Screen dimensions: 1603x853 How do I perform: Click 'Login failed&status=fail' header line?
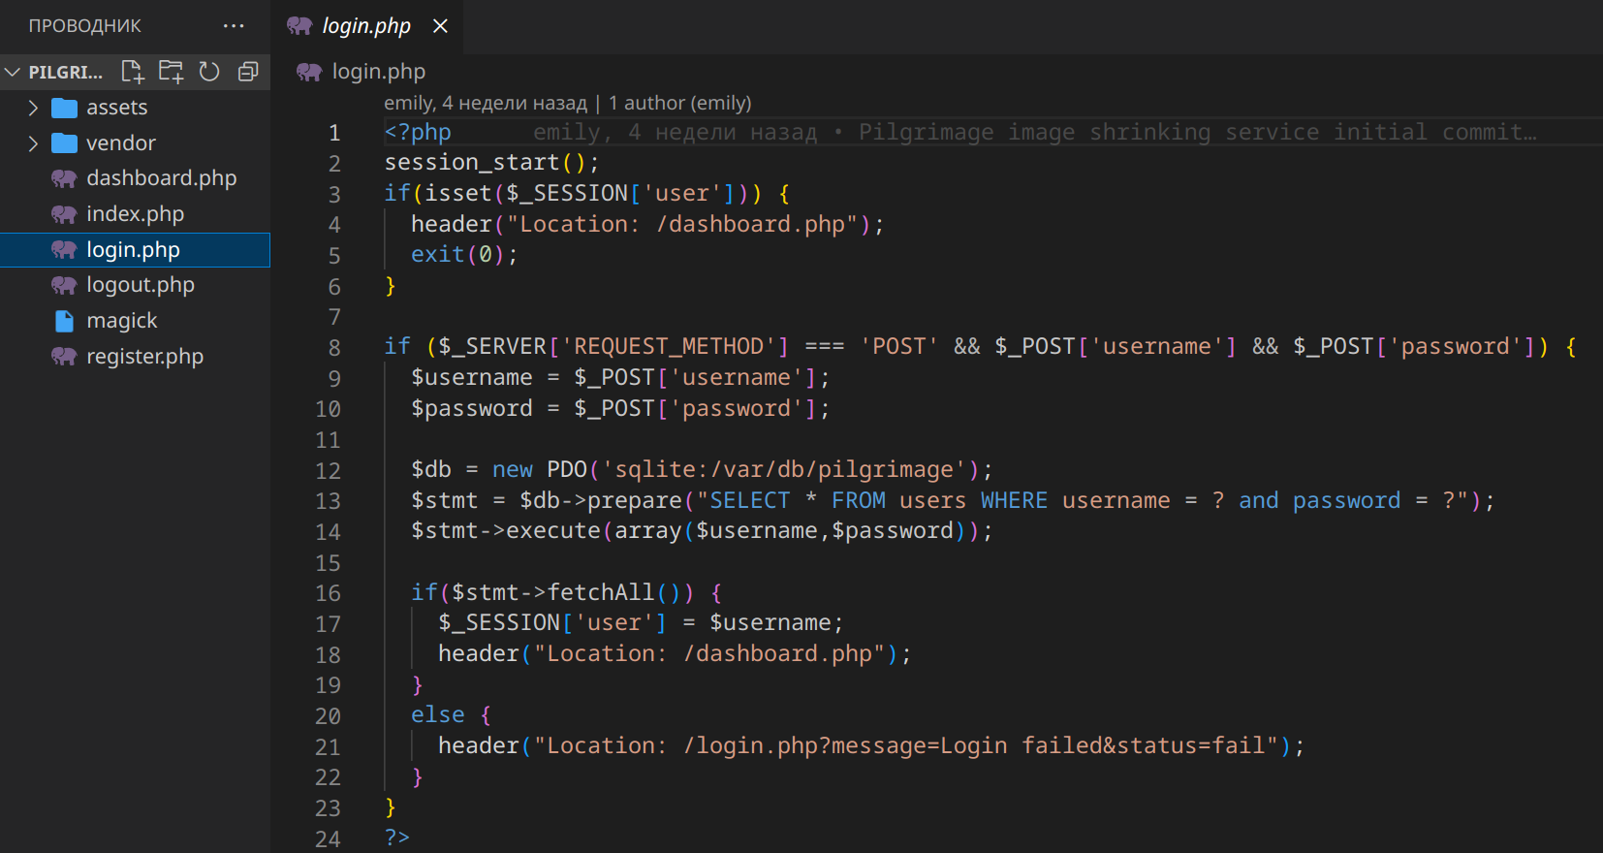(871, 746)
